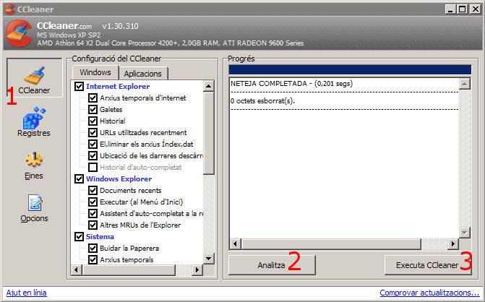Screen dimensions: 485x302
Task: Toggle Executar (al Menú d'Inici) checkbox
Action: (93, 202)
